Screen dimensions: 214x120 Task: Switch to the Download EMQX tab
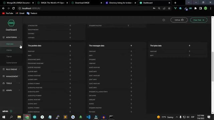pos(87,3)
